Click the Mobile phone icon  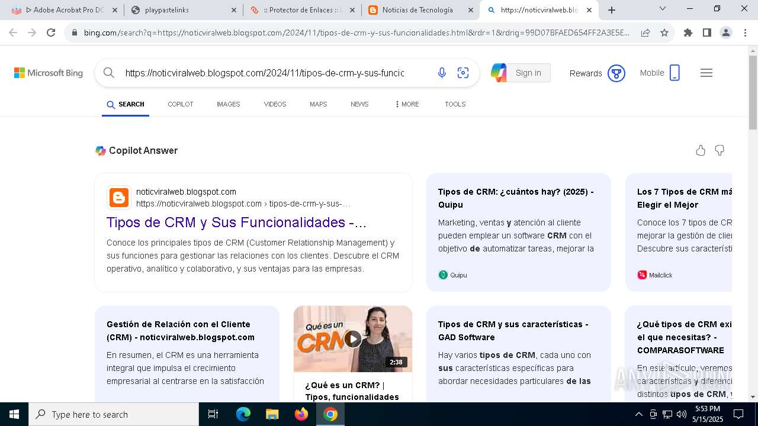675,73
